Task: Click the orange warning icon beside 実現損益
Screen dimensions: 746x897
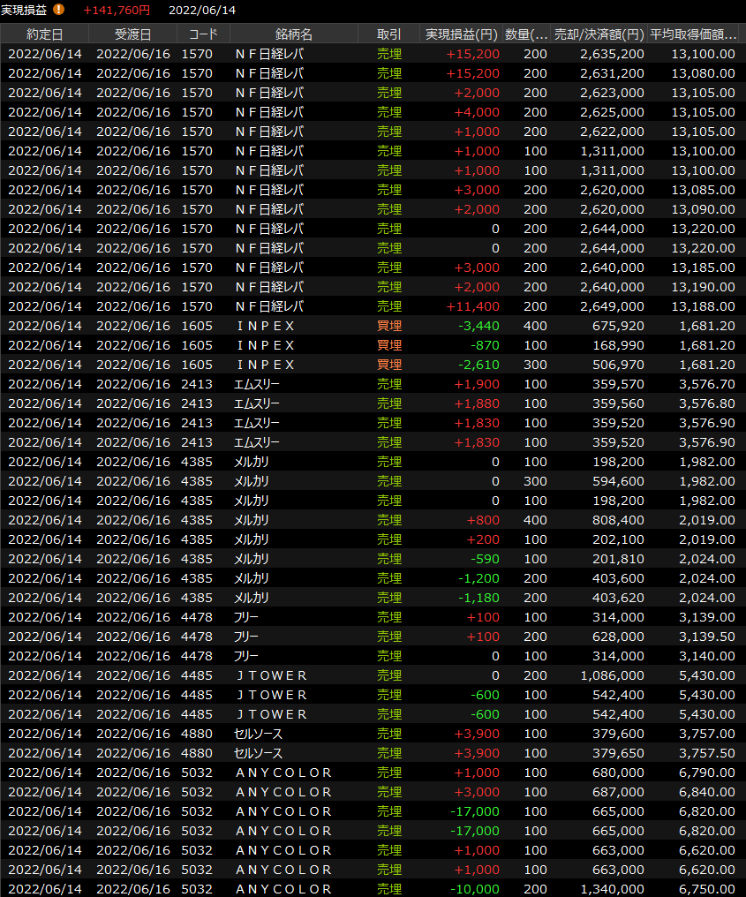Action: [x=59, y=10]
